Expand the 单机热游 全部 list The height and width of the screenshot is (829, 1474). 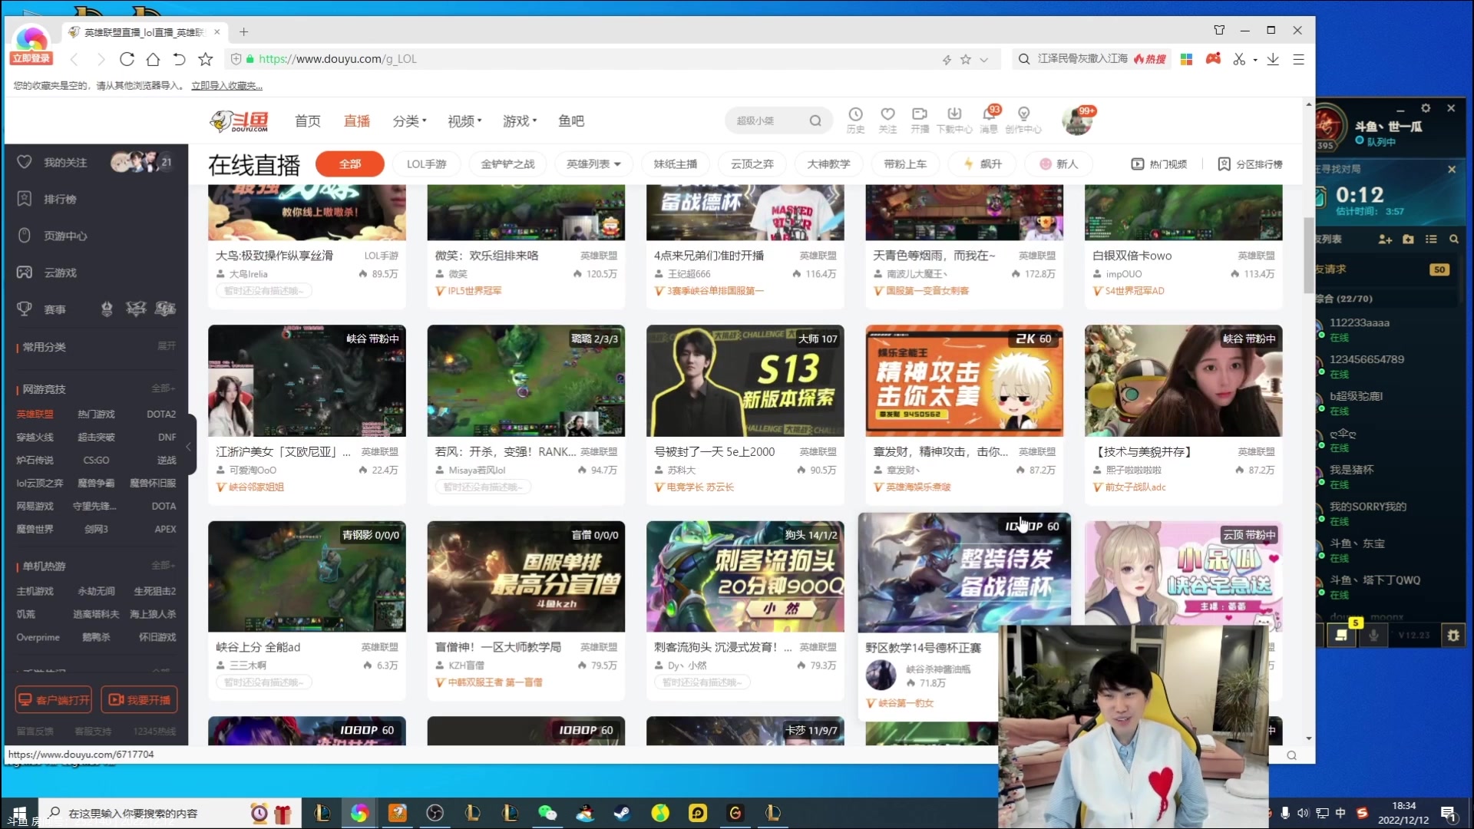[163, 565]
